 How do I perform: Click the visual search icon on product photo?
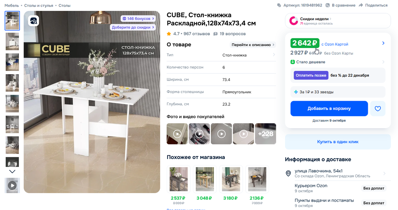click(x=33, y=21)
